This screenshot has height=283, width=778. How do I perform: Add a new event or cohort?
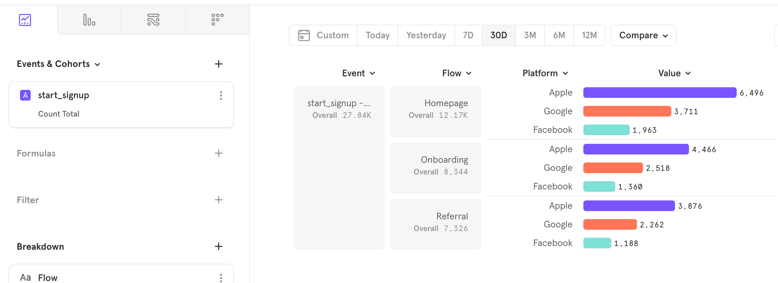pyautogui.click(x=218, y=64)
